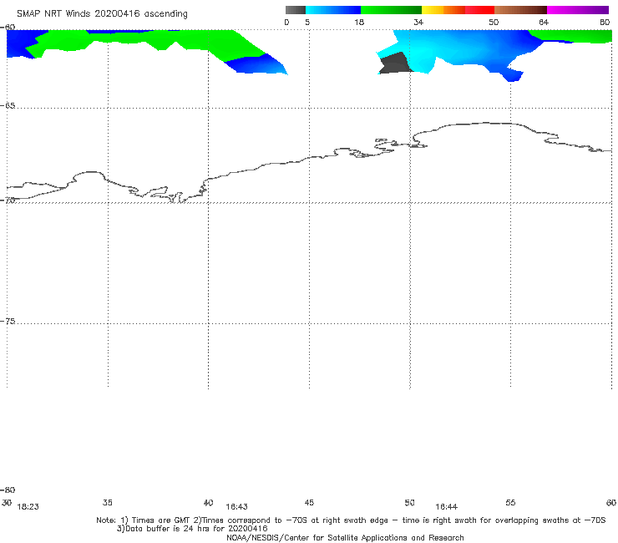The width and height of the screenshot is (618, 543).
Task: Click the green 18-34 color bar segment
Action: pos(391,10)
